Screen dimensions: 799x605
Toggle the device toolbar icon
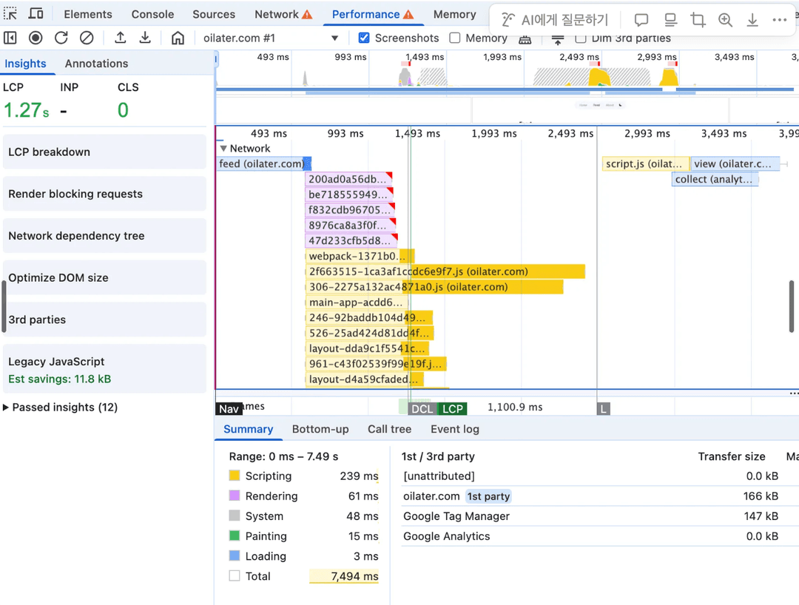(36, 14)
